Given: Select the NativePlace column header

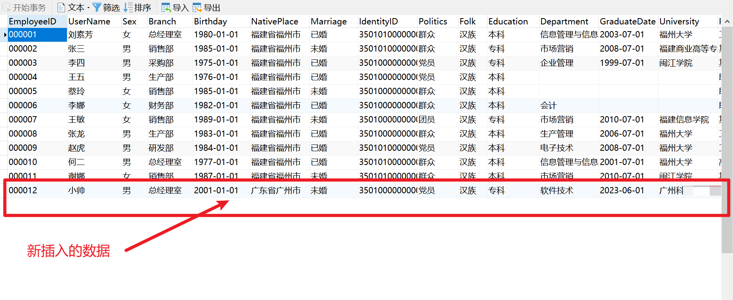Looking at the screenshot, I should pos(280,21).
